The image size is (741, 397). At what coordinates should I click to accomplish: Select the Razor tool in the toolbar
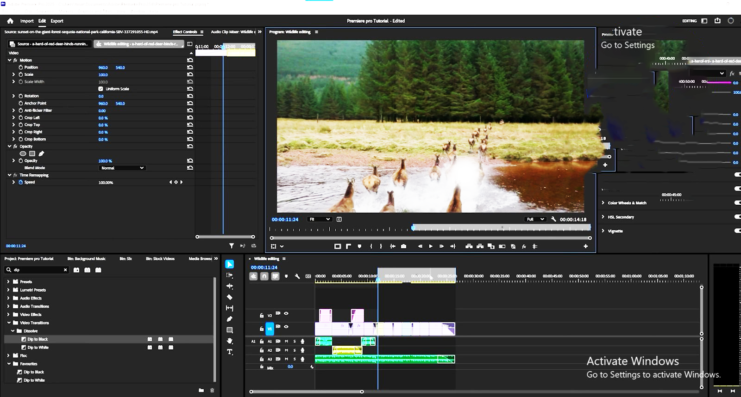(229, 297)
